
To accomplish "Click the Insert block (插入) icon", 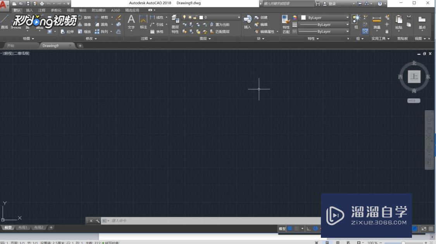I will point(248,22).
